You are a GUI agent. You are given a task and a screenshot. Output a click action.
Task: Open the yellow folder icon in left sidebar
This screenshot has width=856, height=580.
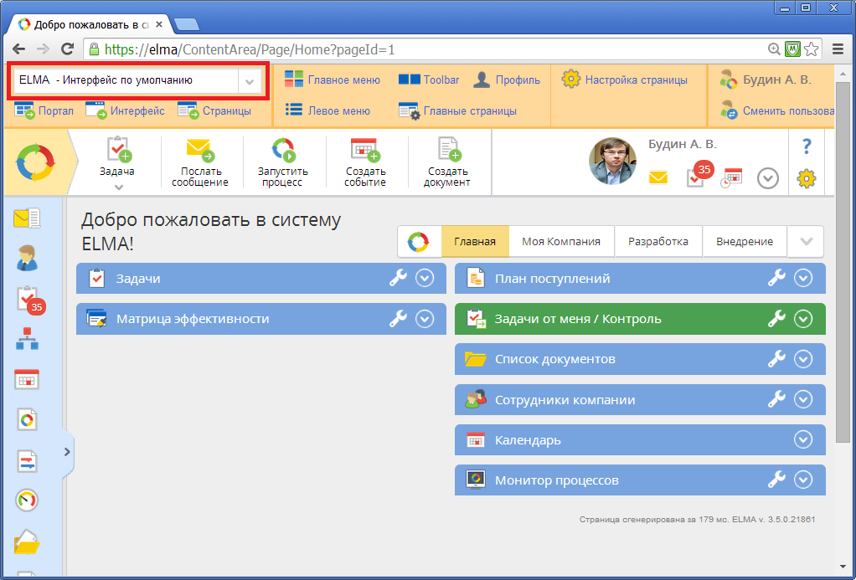click(27, 542)
